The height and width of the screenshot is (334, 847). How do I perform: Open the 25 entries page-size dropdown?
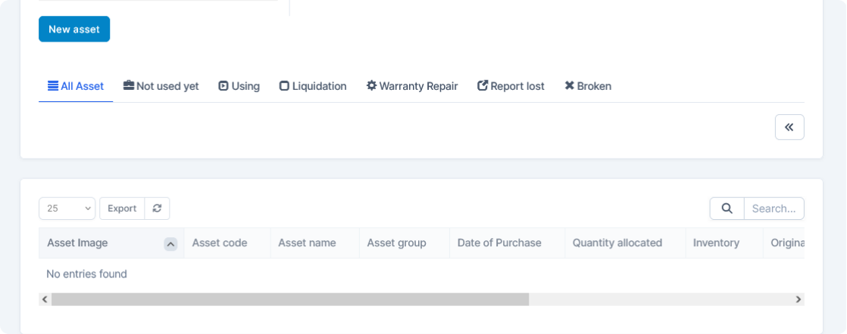point(67,209)
